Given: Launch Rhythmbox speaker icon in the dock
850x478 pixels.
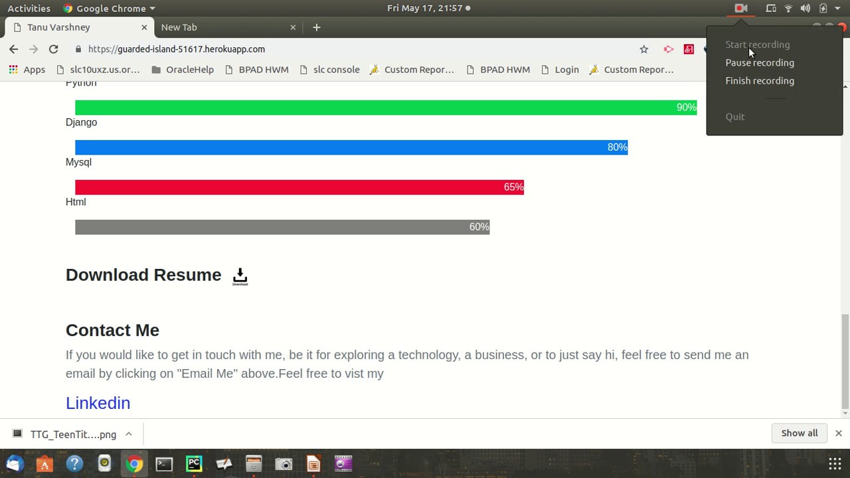Looking at the screenshot, I should click(104, 463).
